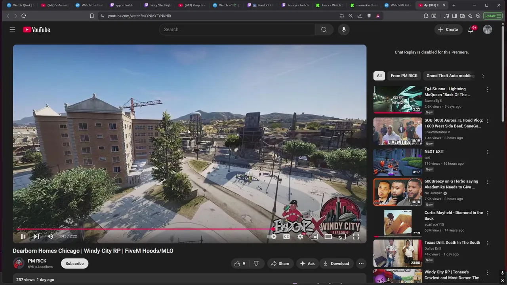Open options for Windy City RP Tonee's video

pos(488,273)
